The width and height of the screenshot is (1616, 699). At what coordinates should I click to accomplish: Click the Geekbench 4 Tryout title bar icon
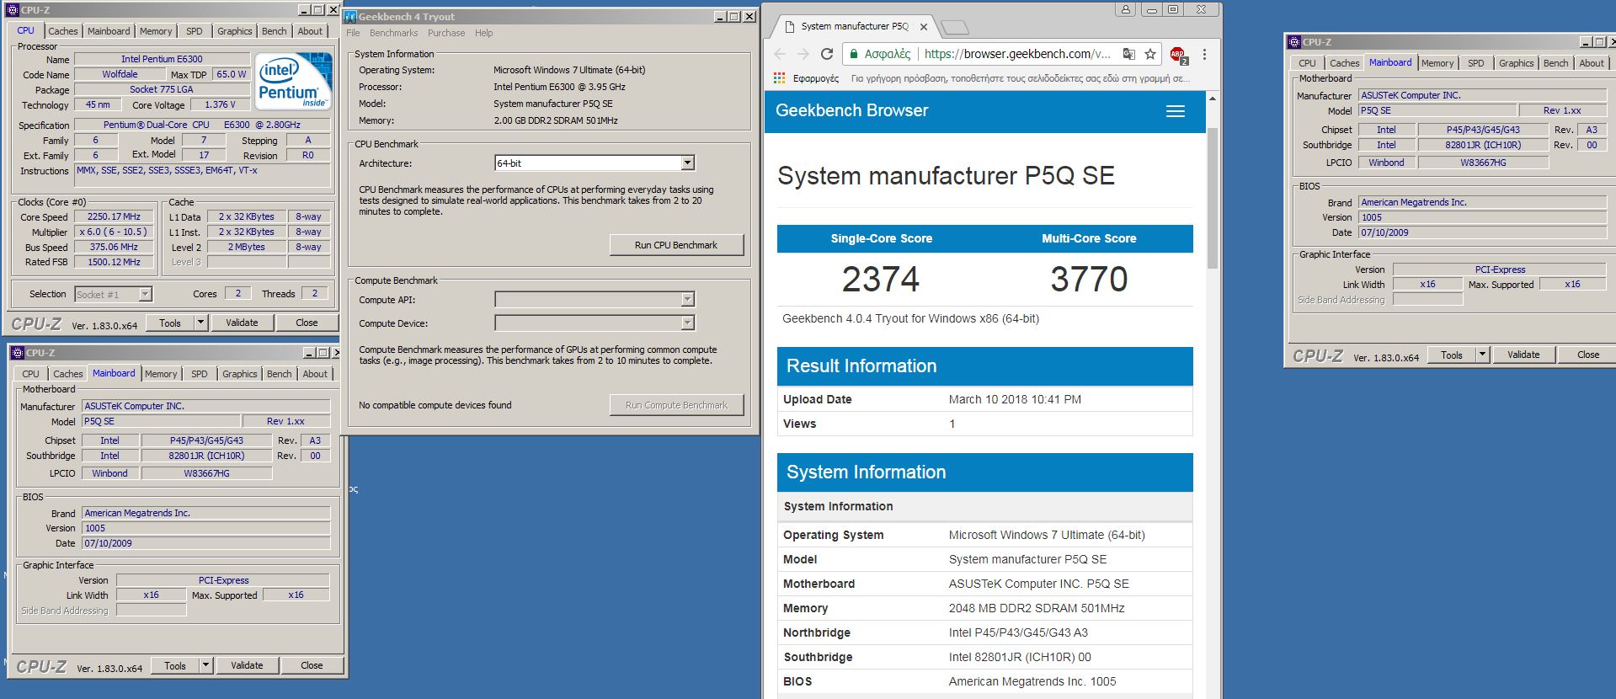(x=350, y=17)
